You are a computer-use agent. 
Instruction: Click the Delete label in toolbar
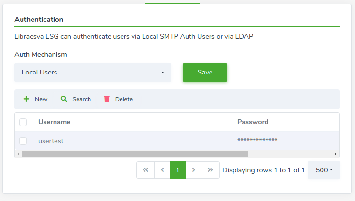click(124, 99)
